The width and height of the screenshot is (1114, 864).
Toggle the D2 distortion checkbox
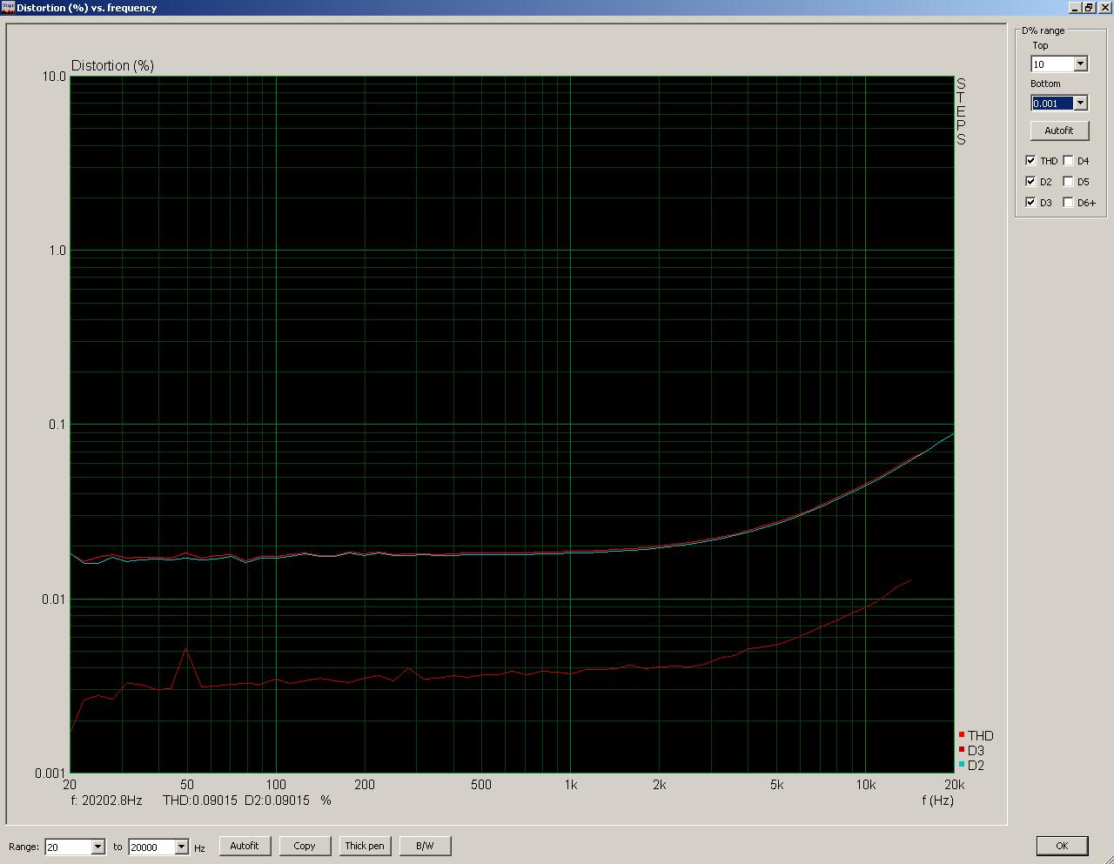(x=1030, y=182)
